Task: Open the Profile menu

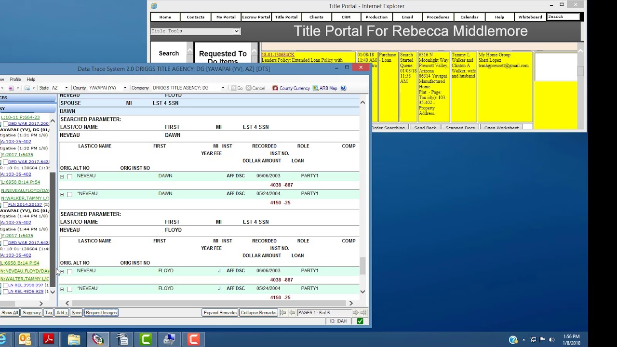Action: click(15, 80)
